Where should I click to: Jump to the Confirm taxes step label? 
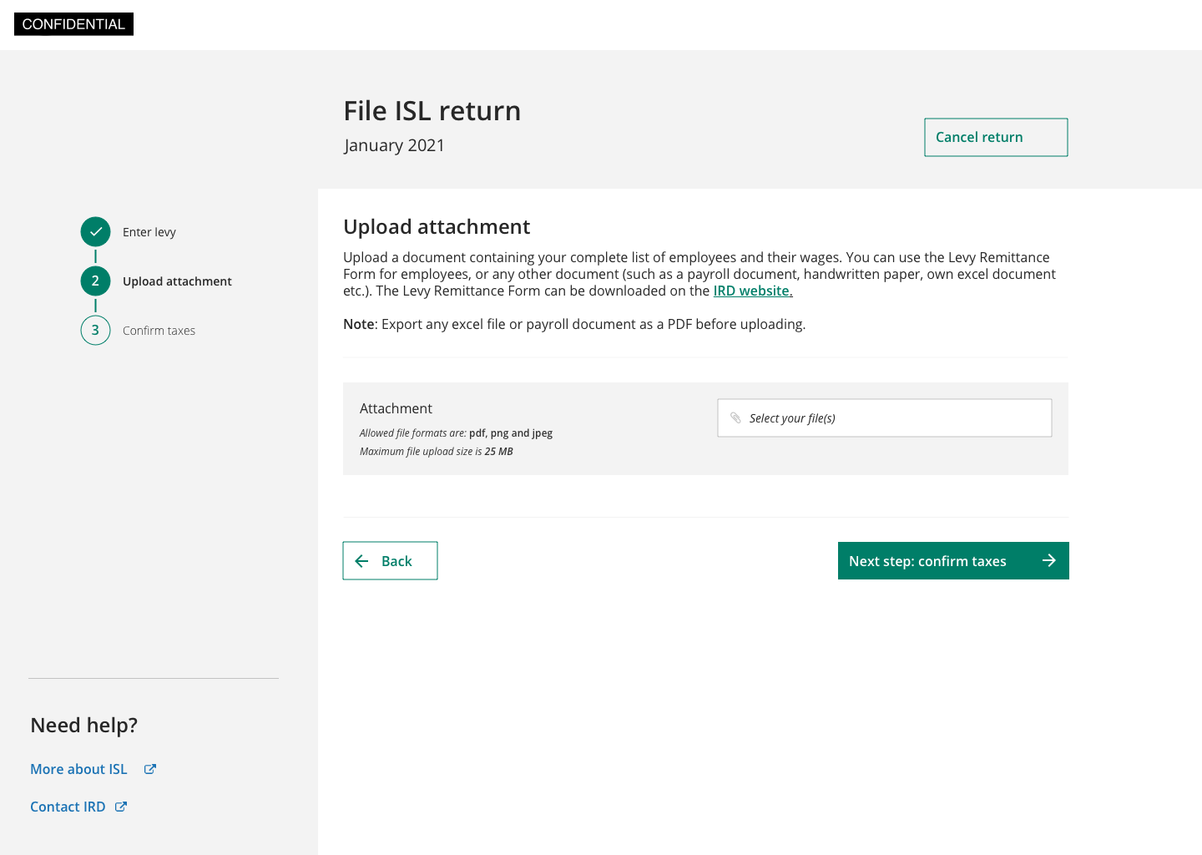tap(159, 331)
